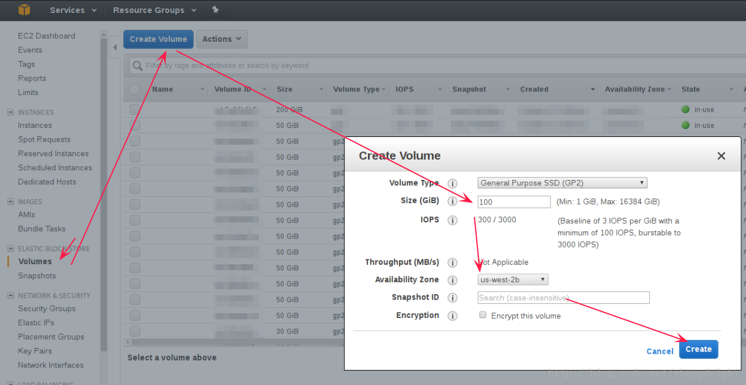Open Tags in the sidebar

pyautogui.click(x=26, y=64)
